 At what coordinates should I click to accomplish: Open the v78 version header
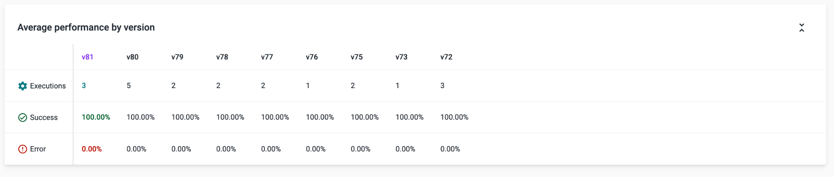222,57
